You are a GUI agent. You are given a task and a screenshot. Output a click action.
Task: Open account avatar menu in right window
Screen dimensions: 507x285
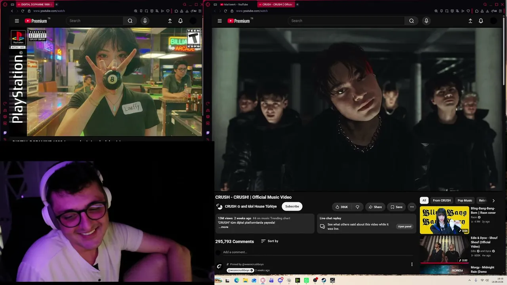[494, 21]
